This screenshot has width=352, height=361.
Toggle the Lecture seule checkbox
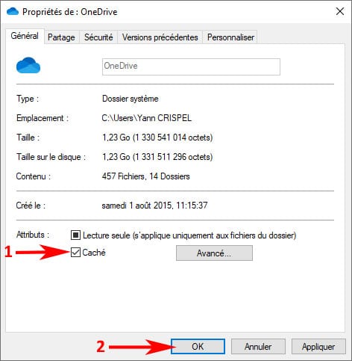(x=75, y=235)
